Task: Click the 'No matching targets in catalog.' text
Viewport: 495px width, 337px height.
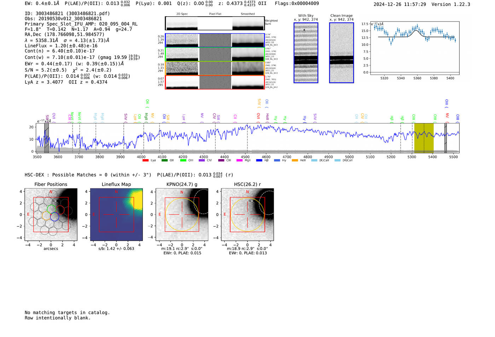Action: tap(67, 312)
